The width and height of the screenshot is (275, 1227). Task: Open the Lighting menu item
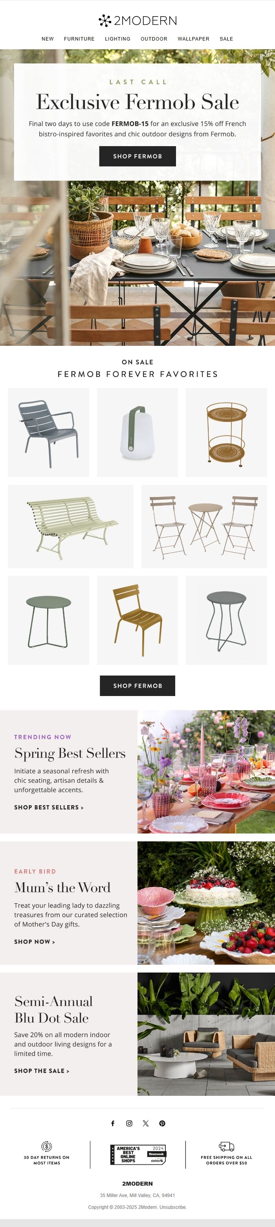click(117, 39)
